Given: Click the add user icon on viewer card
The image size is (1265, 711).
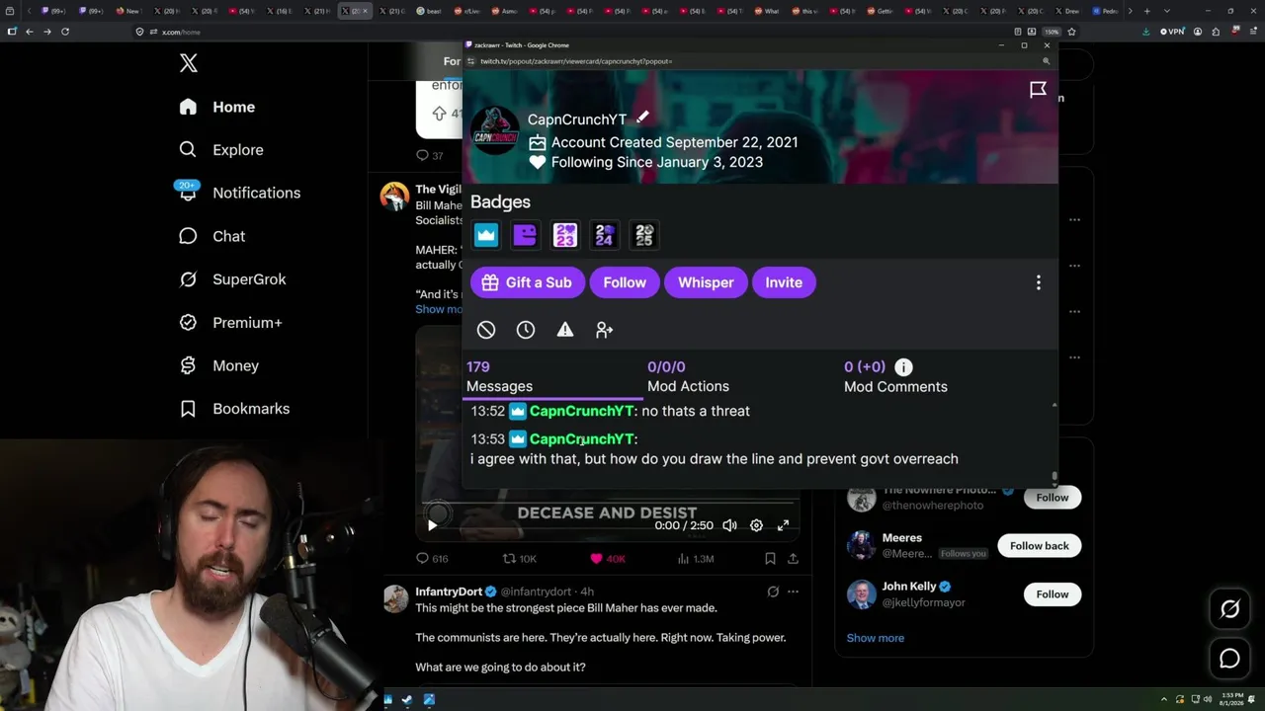Looking at the screenshot, I should click(605, 330).
